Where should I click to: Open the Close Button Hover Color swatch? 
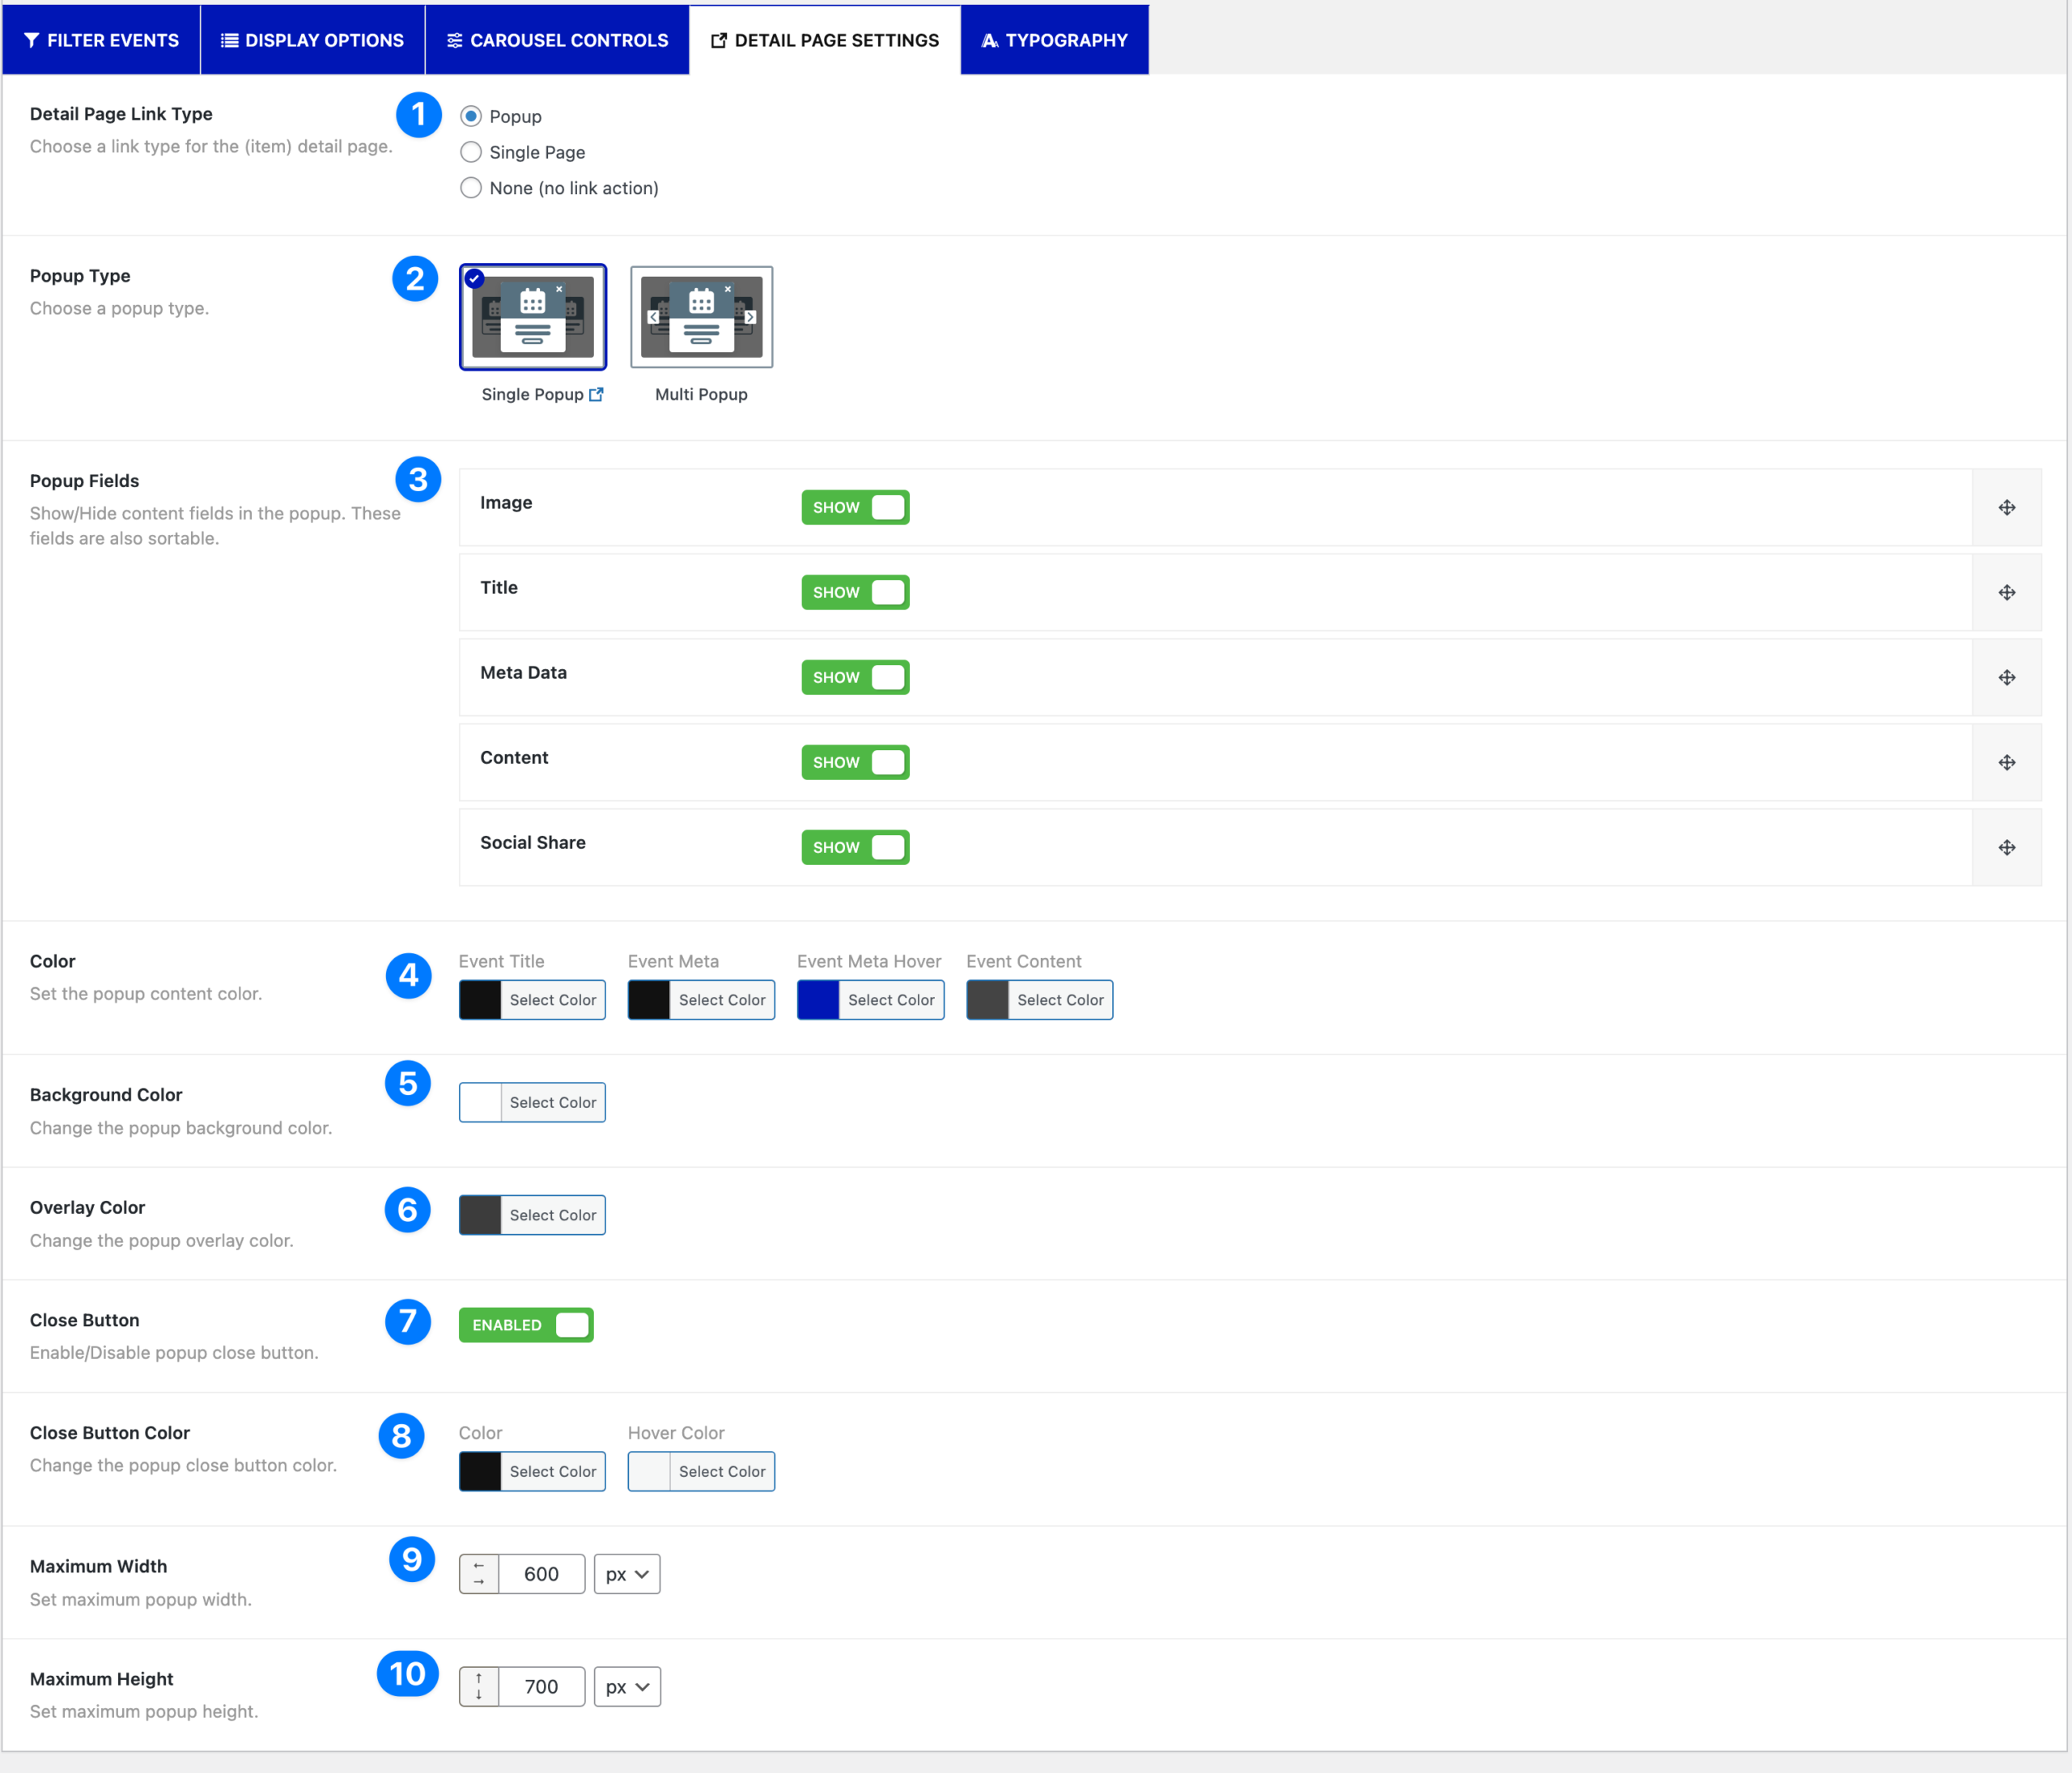coord(649,1471)
